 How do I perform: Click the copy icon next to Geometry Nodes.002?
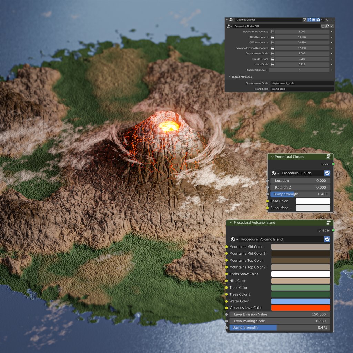point(327,26)
